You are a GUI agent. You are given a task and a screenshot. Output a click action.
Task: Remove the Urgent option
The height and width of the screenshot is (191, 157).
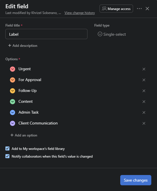[x=144, y=69]
